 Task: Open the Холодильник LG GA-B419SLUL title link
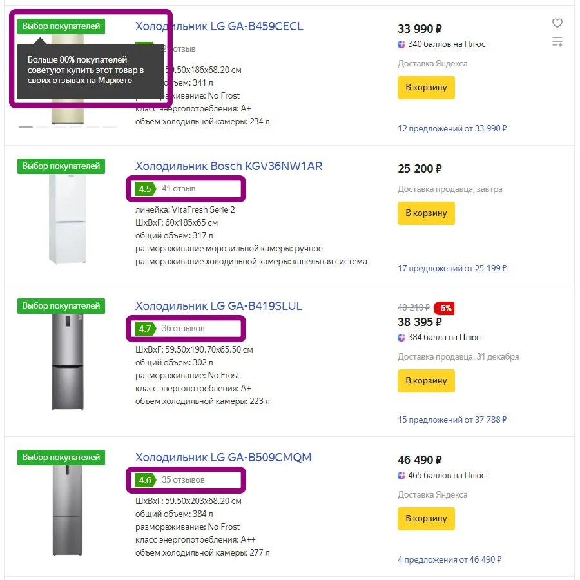pos(218,306)
